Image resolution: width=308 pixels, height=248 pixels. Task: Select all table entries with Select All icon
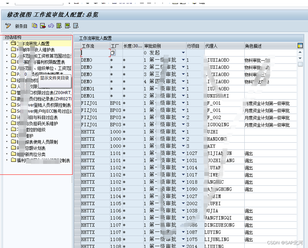59,25
